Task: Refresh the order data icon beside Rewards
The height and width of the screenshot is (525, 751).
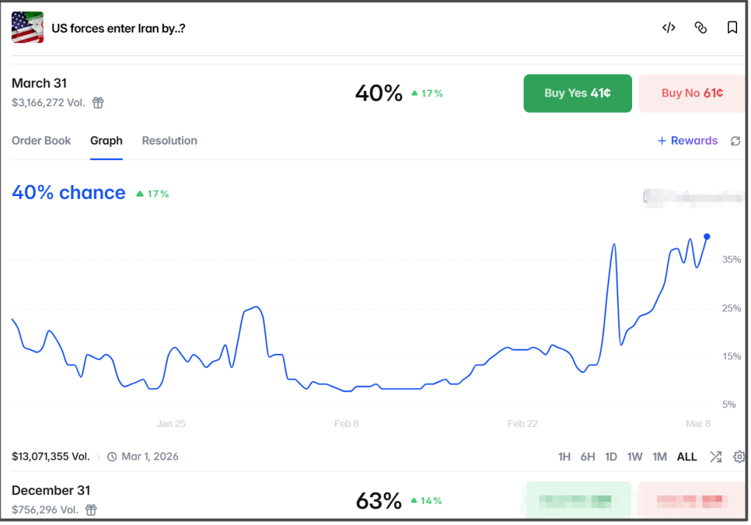Action: 735,141
